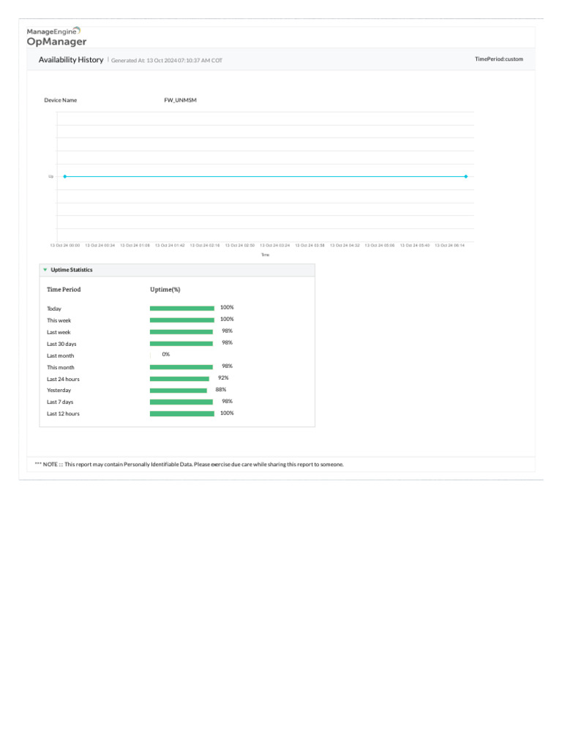Click the Last 7 days row label
Screen dimensions: 562x749
pyautogui.click(x=60, y=402)
